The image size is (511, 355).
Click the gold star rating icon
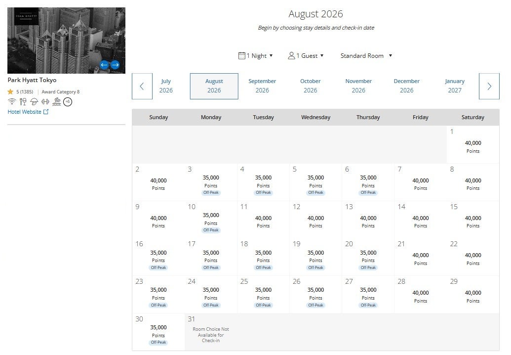pos(10,92)
